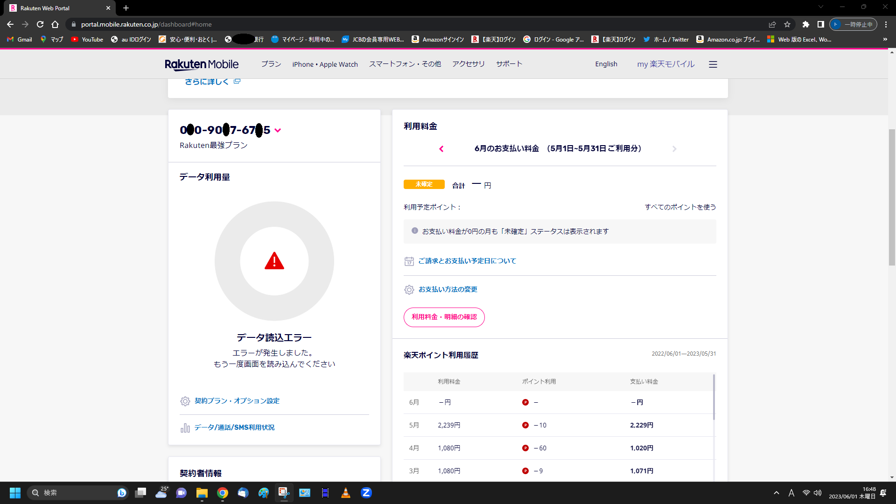Show more bookmarks with the overflow chevron
This screenshot has width=896, height=504.
(x=885, y=40)
